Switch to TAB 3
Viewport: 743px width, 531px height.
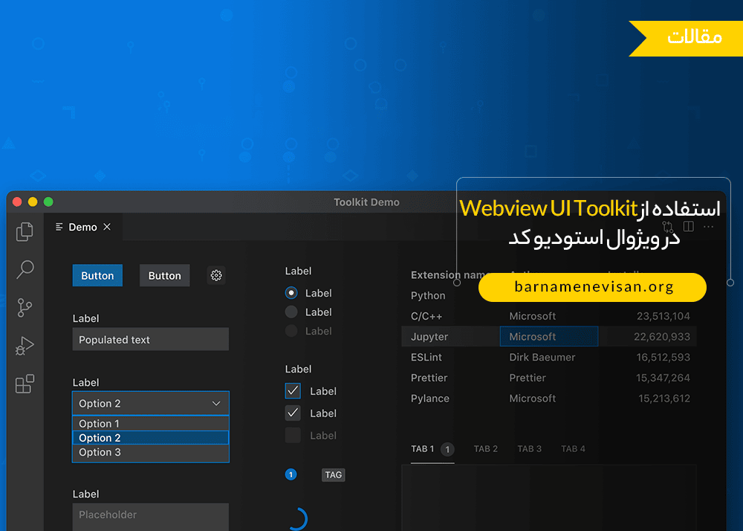pos(529,449)
